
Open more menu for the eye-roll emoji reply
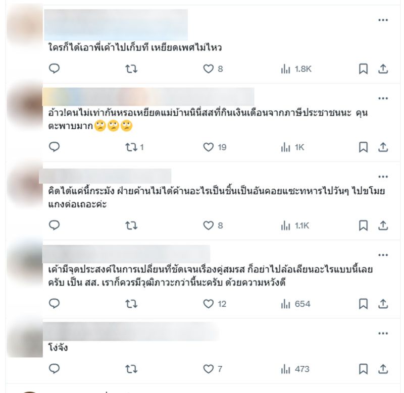click(383, 98)
